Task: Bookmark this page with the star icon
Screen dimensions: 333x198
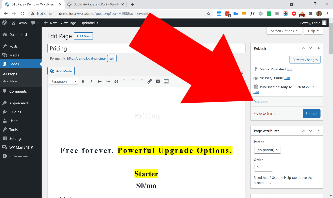Action: pyautogui.click(x=208, y=14)
